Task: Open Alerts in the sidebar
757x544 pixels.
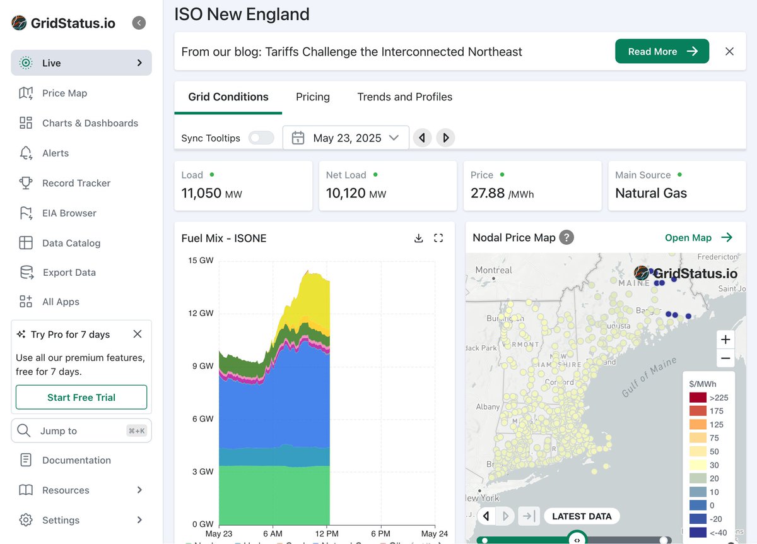Action: click(x=81, y=153)
